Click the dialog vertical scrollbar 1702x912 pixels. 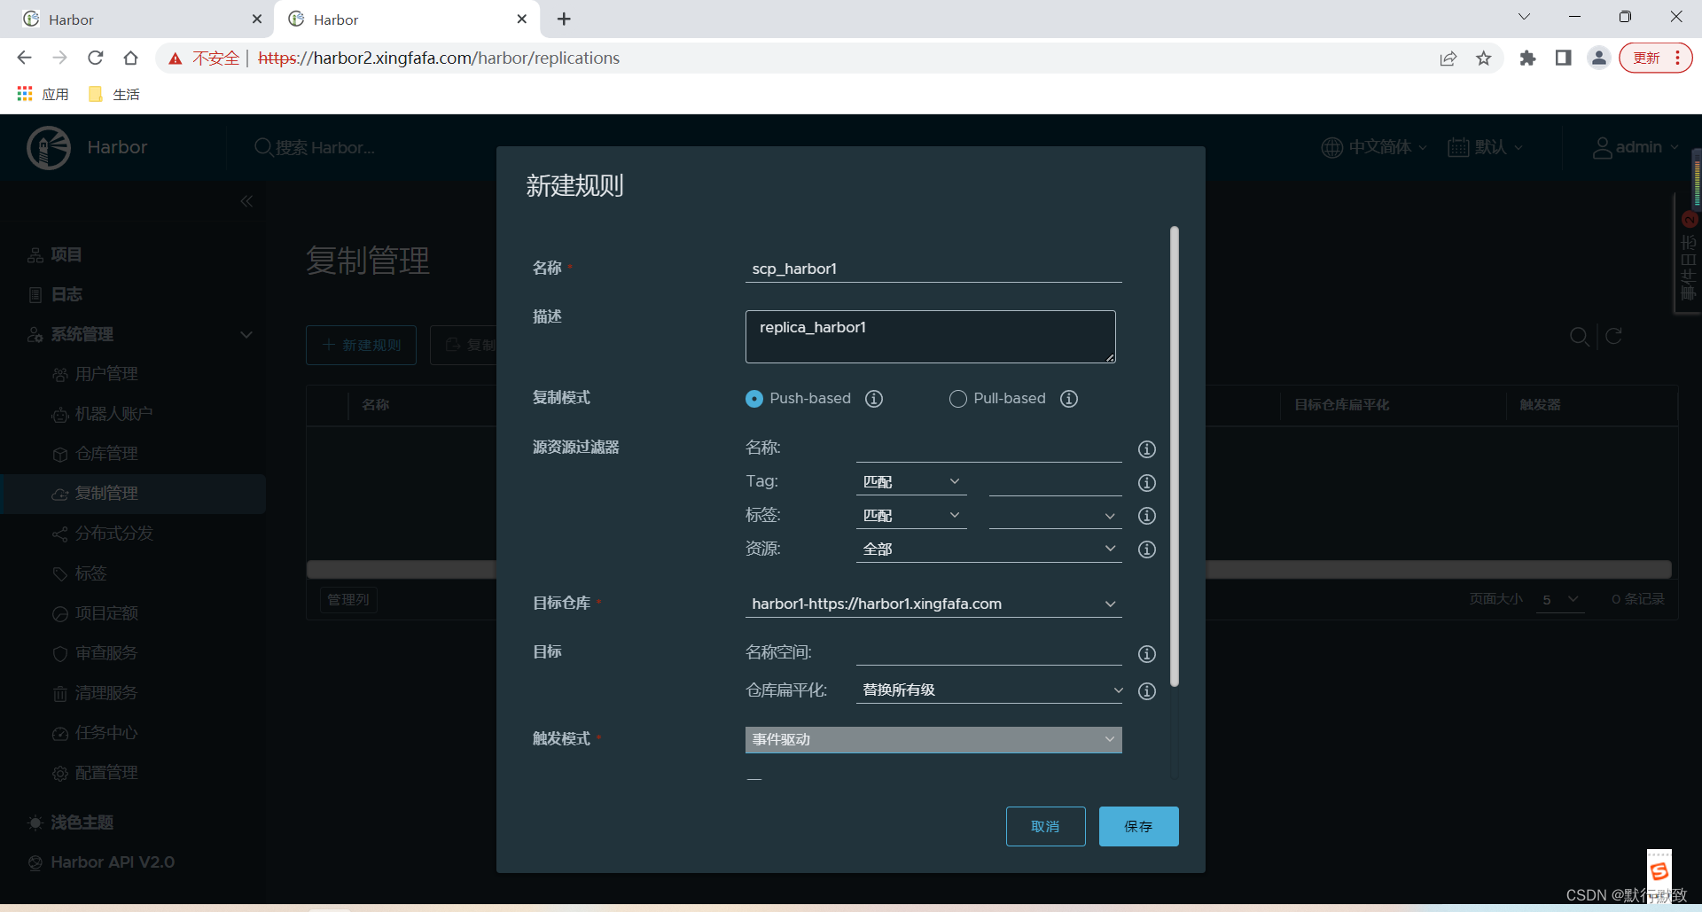[x=1175, y=456]
